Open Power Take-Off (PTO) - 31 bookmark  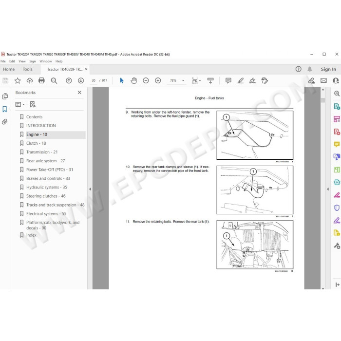coord(50,170)
